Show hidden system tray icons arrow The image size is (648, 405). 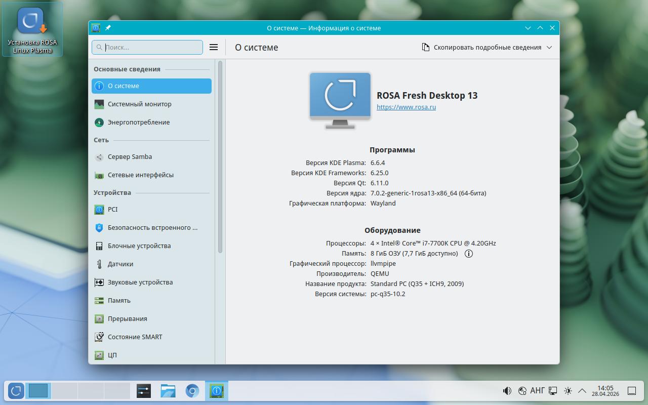tap(582, 391)
